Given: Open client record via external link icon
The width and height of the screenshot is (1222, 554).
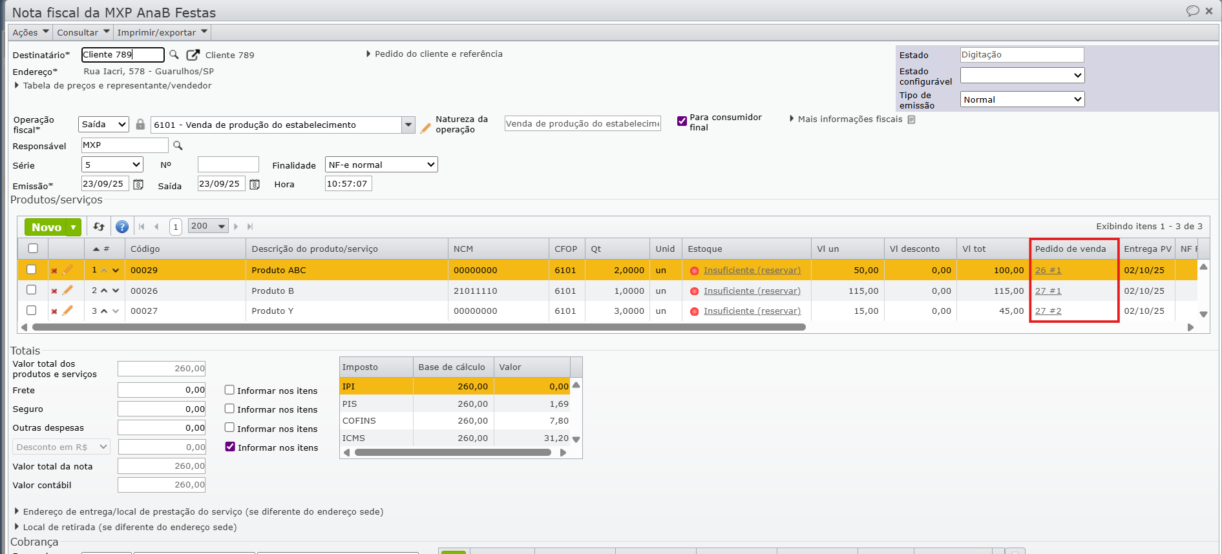Looking at the screenshot, I should (193, 55).
